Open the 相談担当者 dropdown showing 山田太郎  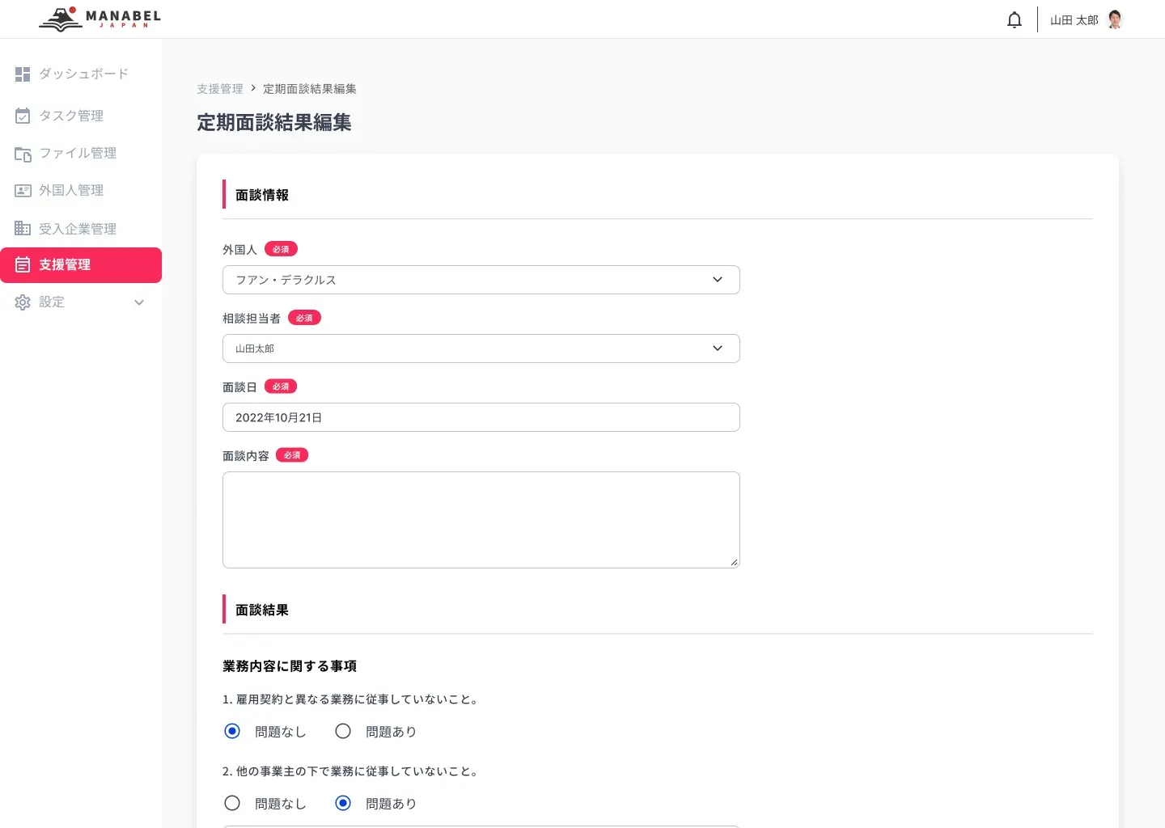(x=481, y=349)
